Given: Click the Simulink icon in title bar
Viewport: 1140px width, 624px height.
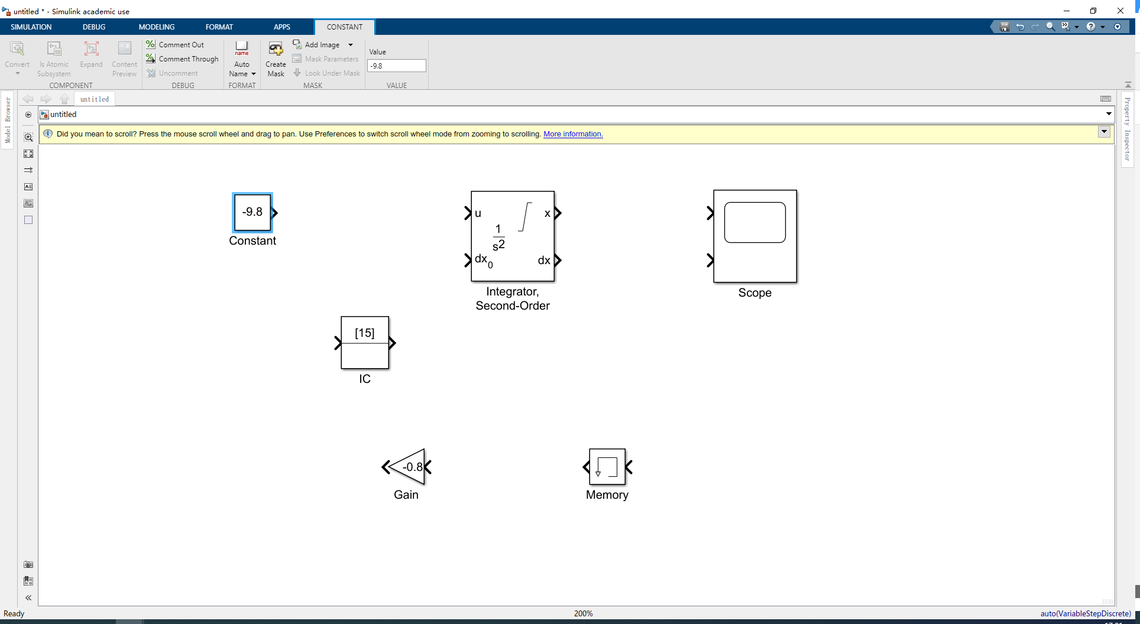Looking at the screenshot, I should point(7,11).
